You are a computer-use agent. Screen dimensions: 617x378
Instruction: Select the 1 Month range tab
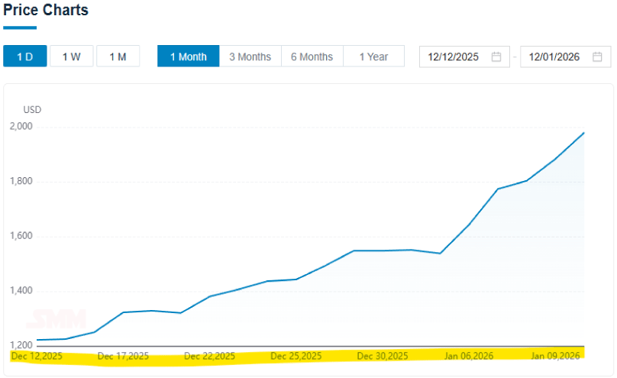(188, 57)
